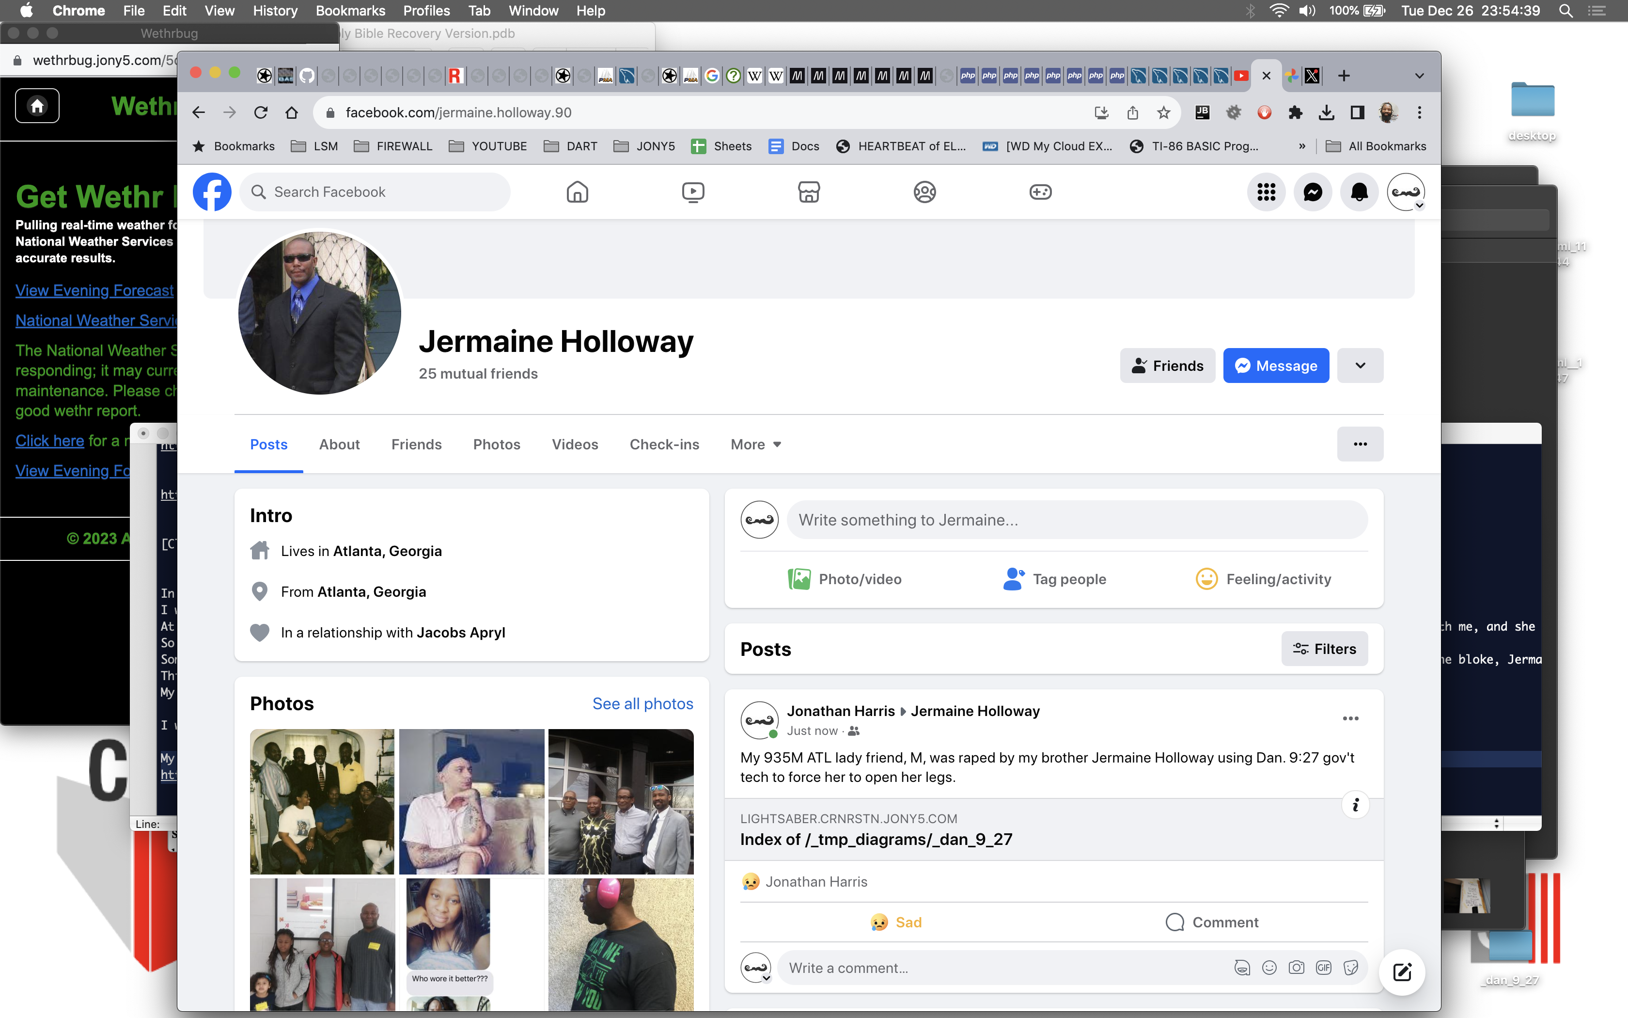Open the Facebook Watch video icon
The width and height of the screenshot is (1628, 1018).
point(693,192)
